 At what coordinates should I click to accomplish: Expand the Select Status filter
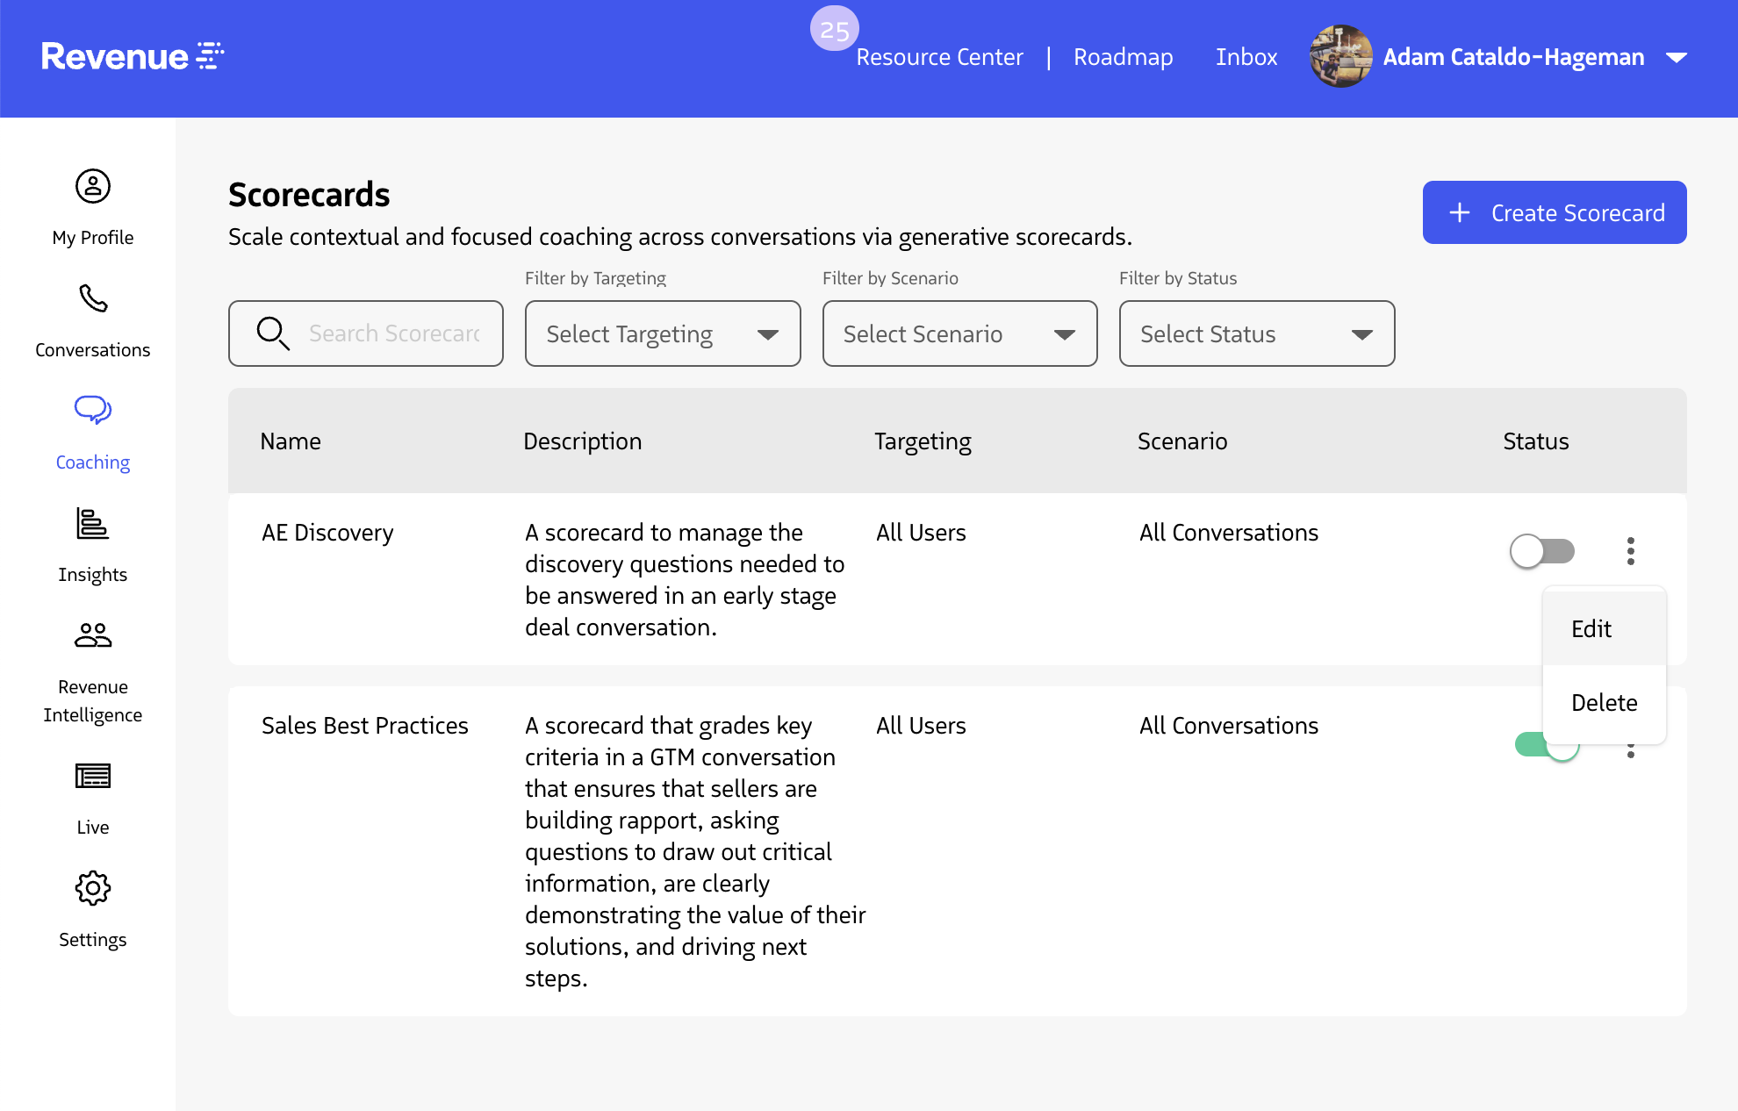point(1256,333)
